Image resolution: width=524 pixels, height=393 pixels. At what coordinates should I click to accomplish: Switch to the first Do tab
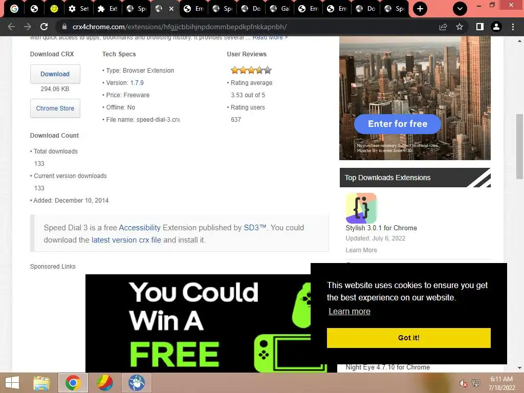(x=251, y=9)
